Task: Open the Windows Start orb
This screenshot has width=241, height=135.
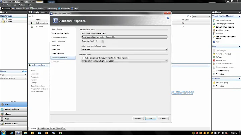Action: 3,133
